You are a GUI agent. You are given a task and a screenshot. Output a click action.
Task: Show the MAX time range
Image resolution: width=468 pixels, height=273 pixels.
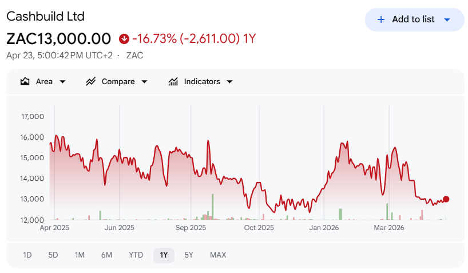218,255
